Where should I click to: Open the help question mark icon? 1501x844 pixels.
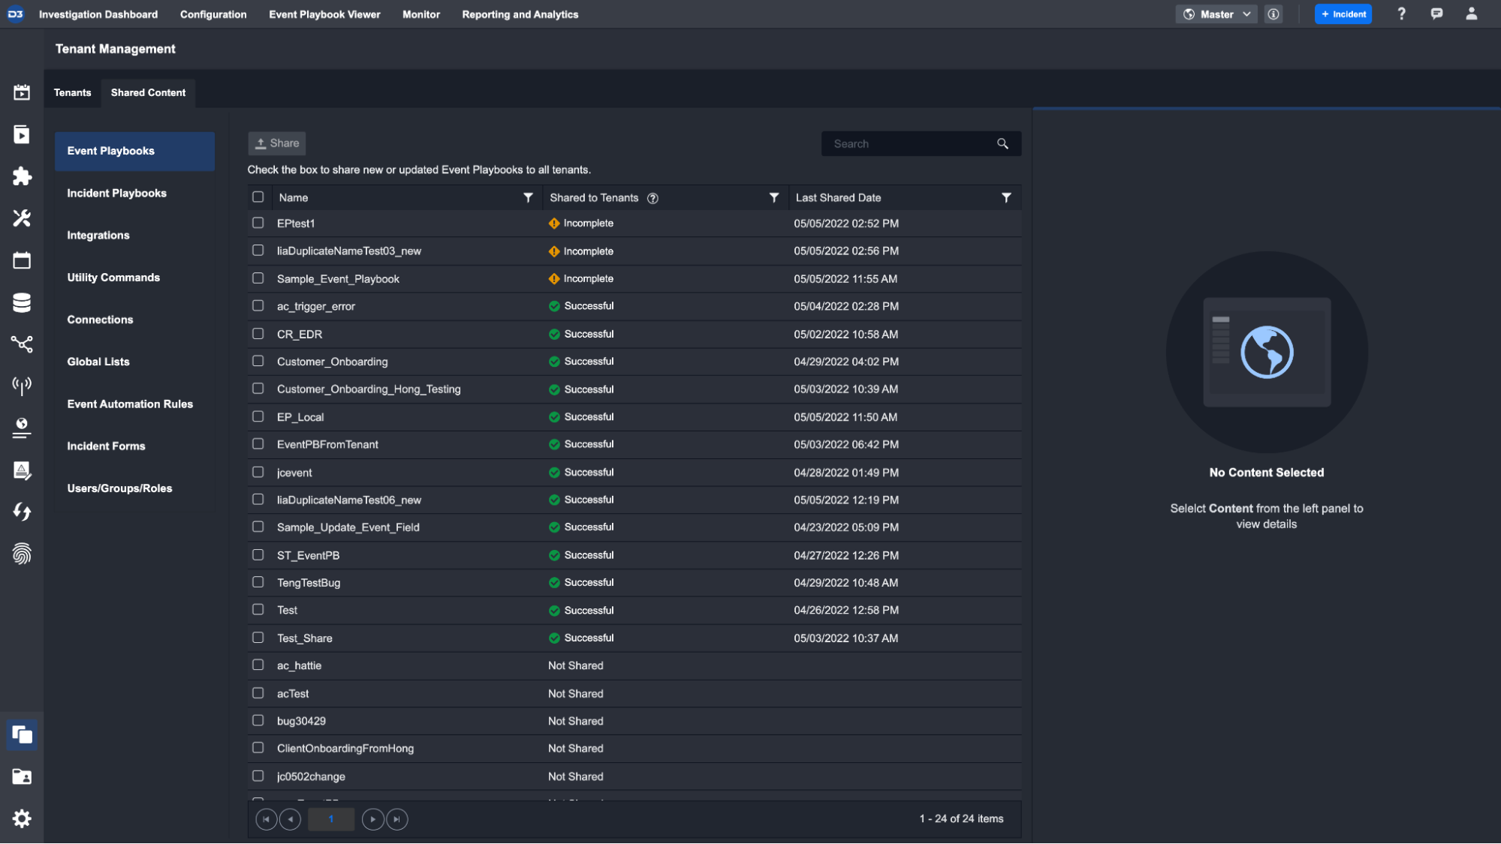[x=1401, y=14]
